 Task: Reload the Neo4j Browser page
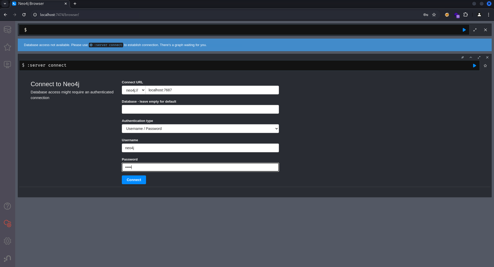[24, 15]
